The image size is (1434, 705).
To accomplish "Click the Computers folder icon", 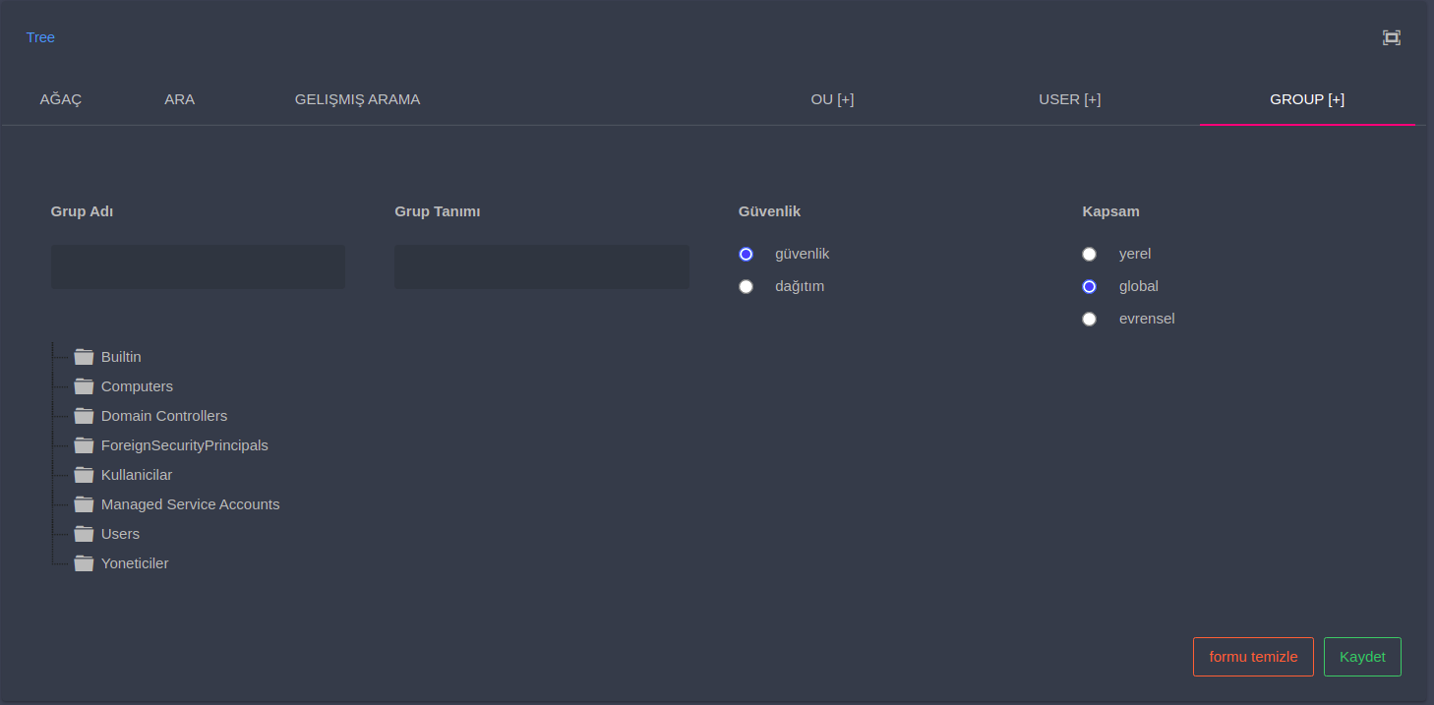I will [84, 386].
